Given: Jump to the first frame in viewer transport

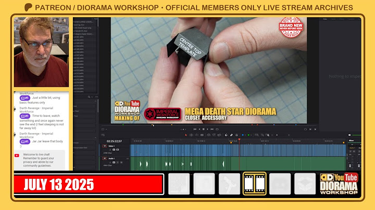Looking at the screenshot, I should [195, 129].
